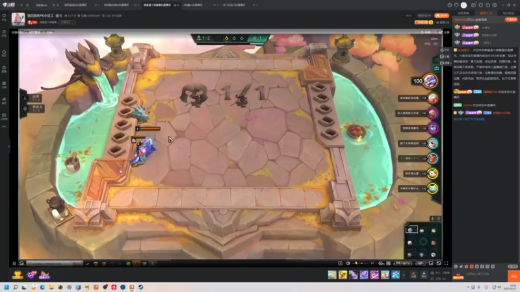Send the golden second gift in gift bar
520x292 pixels.
(343, 274)
